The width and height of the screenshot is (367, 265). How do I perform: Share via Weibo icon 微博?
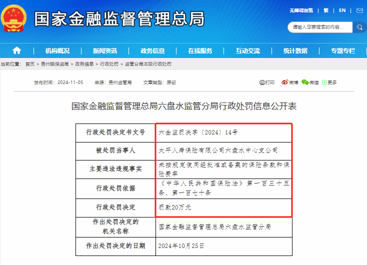(x=290, y=82)
